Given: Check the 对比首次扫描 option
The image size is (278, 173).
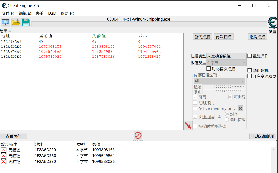Looking at the screenshot, I should click(209, 69).
